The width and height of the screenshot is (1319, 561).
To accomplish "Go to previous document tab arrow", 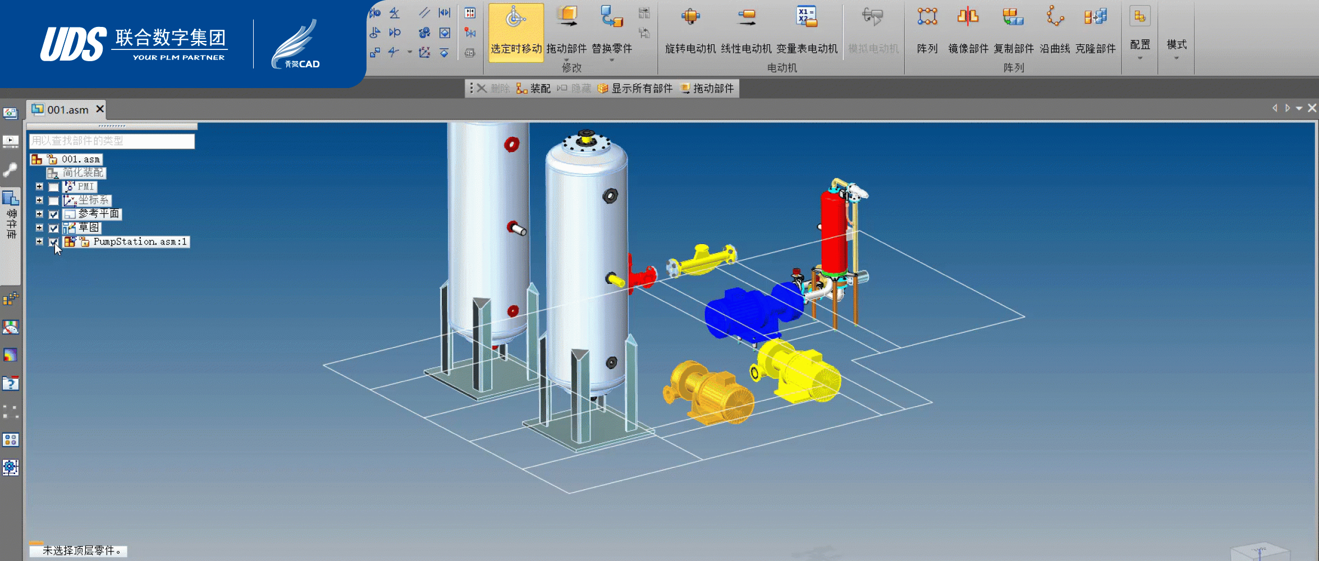I will pyautogui.click(x=1275, y=108).
